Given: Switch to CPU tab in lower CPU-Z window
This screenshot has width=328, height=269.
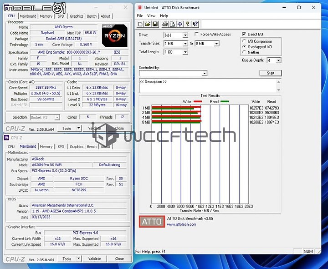Looking at the screenshot, I should [11, 146].
